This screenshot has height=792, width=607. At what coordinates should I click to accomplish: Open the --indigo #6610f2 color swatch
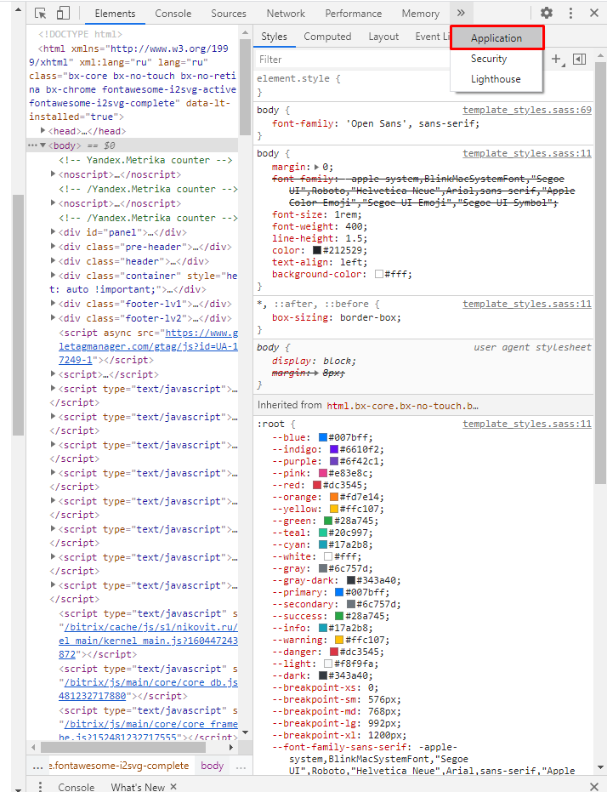(334, 449)
